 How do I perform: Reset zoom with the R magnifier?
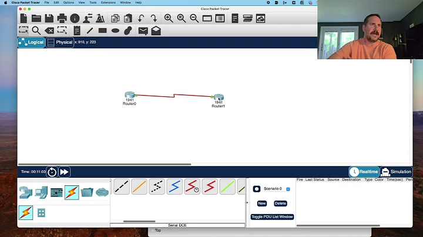tap(182, 18)
